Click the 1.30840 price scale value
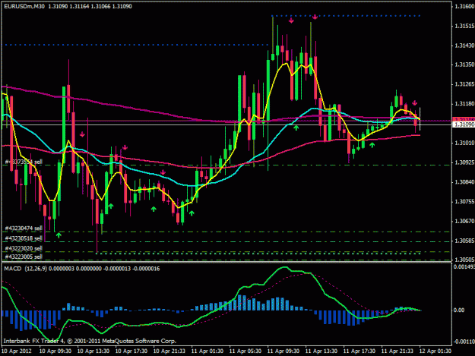Screen dimensions: 475x356 [464, 181]
